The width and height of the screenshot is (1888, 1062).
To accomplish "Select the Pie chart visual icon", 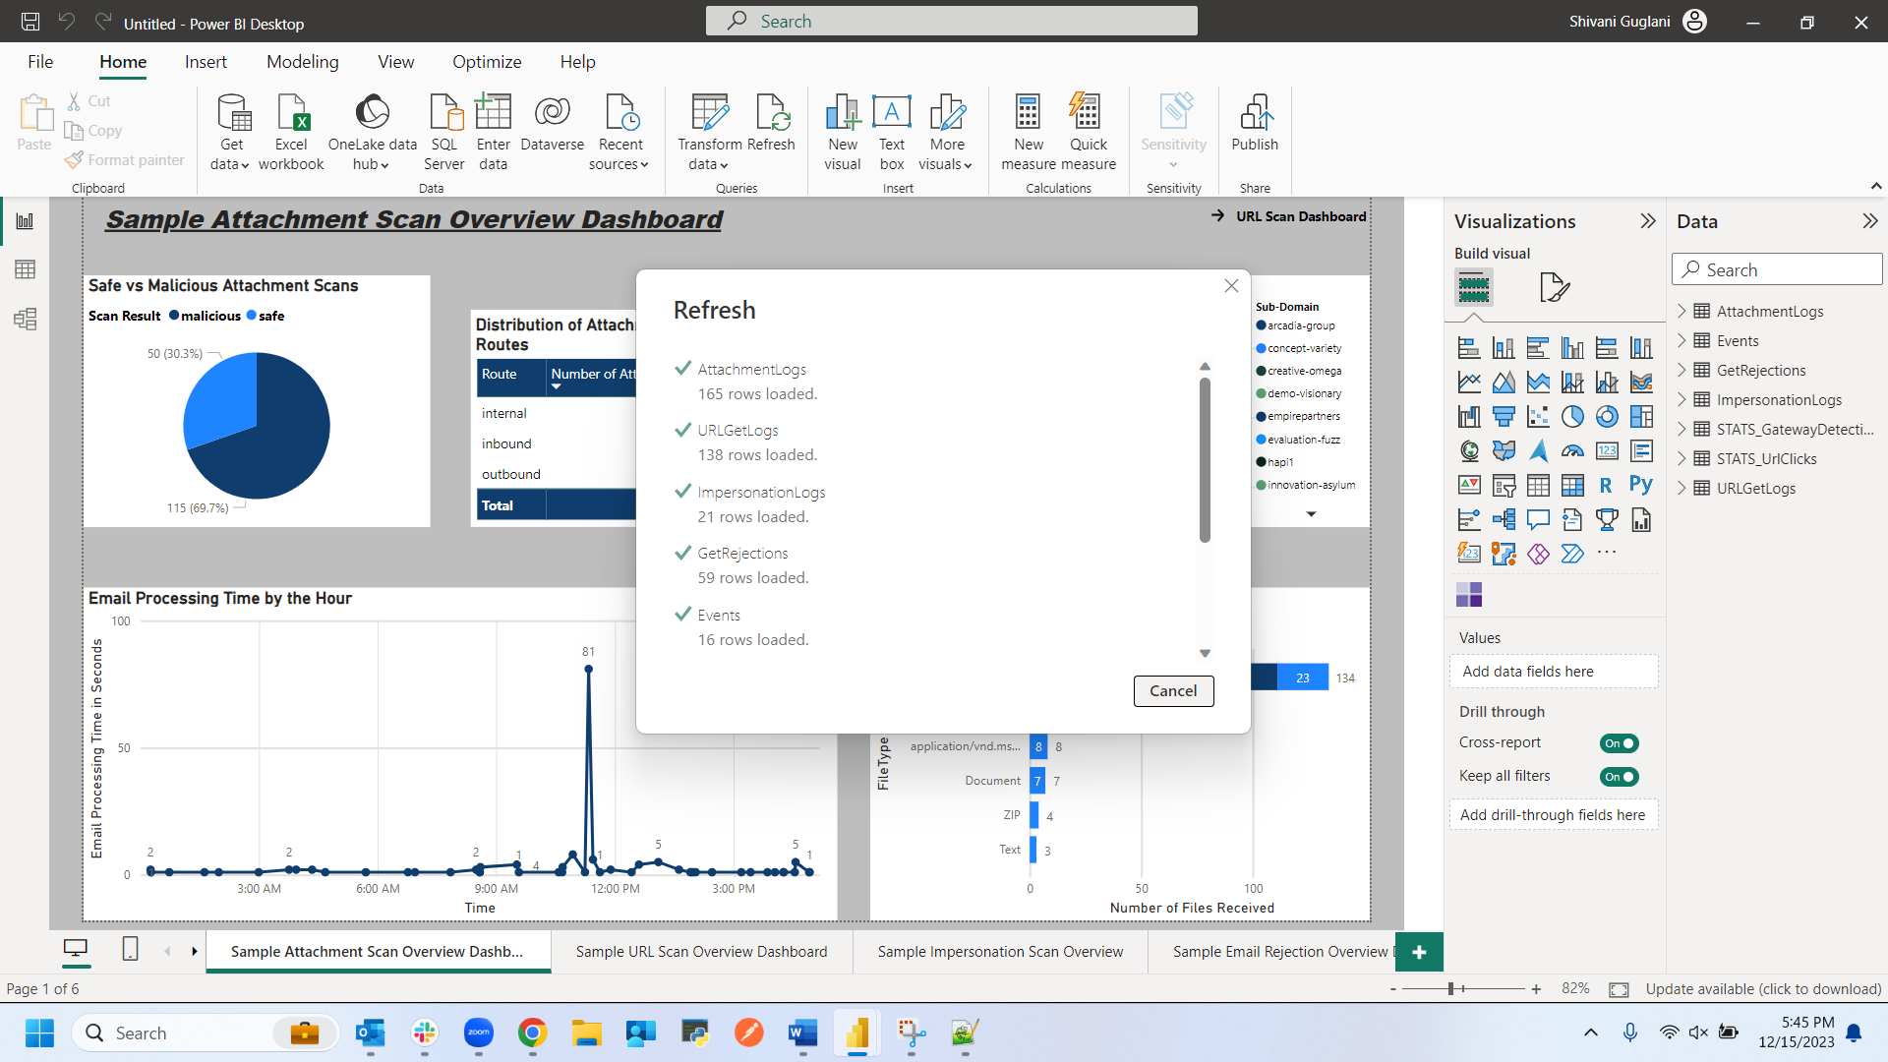I will [1572, 417].
